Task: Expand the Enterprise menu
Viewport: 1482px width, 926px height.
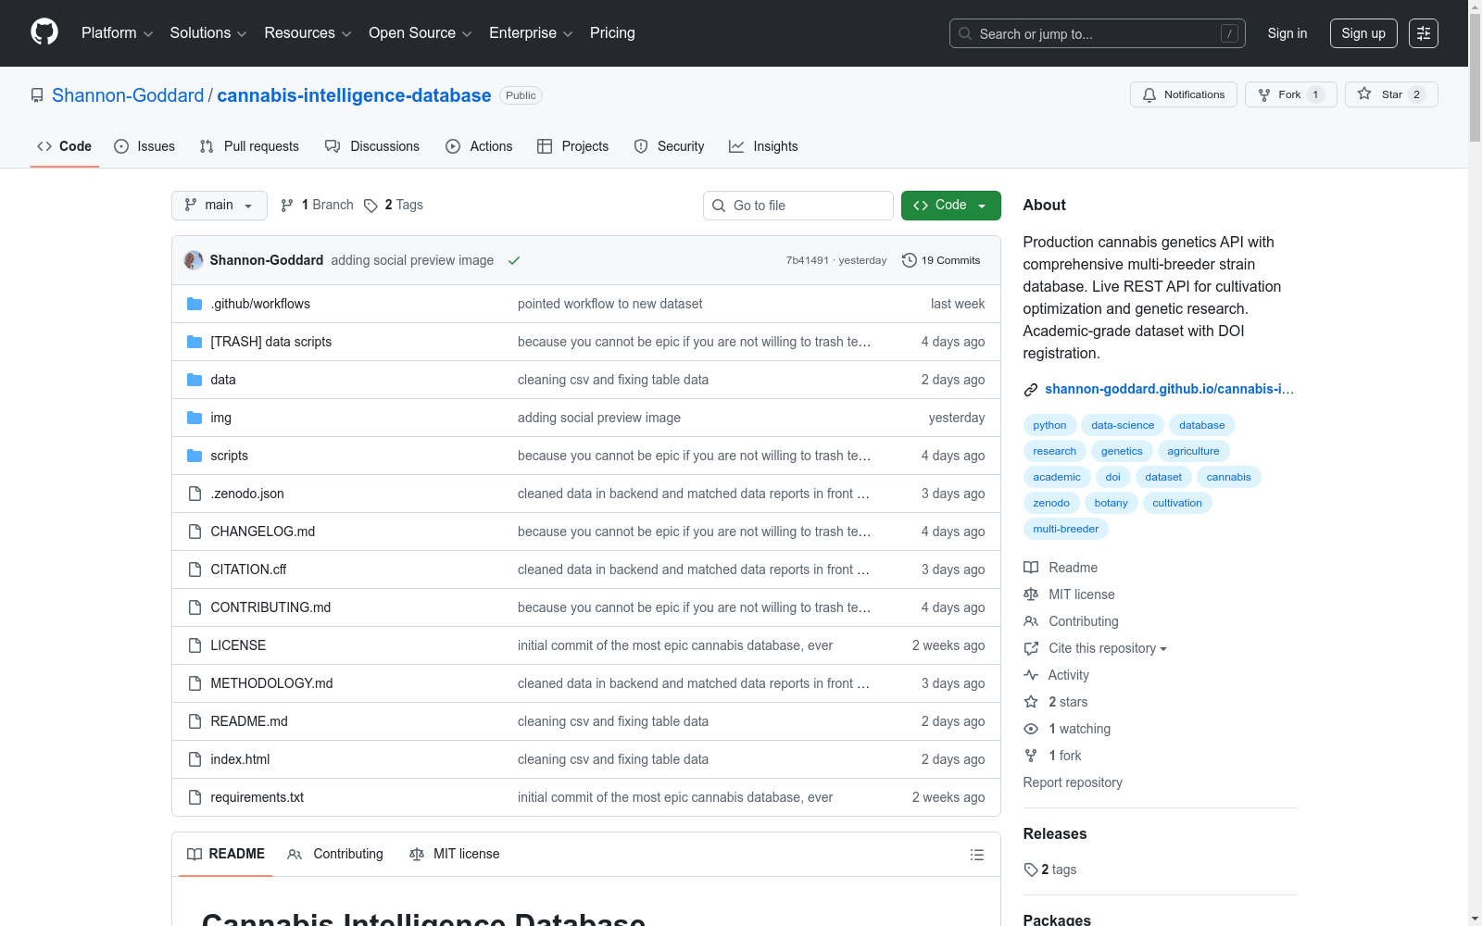Action: coord(531,33)
